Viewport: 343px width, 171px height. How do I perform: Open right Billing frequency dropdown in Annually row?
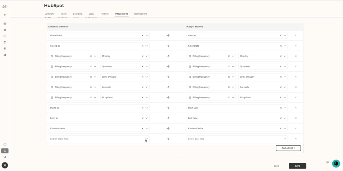tap(233, 87)
